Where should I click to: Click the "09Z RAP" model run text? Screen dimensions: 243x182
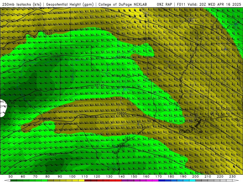coord(164,5)
